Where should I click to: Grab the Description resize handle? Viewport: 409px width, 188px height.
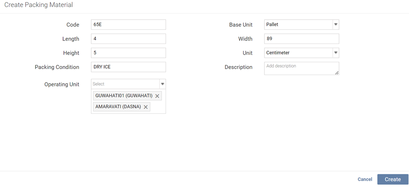(x=337, y=73)
